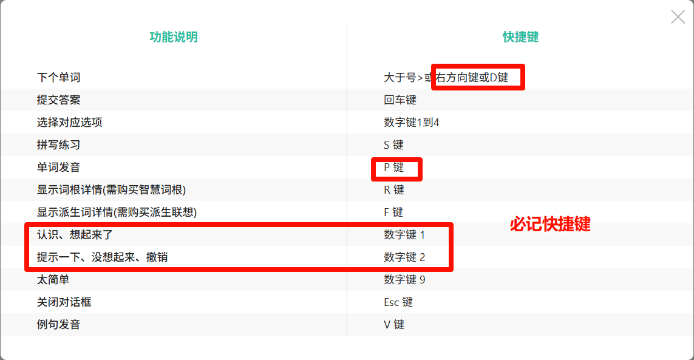This screenshot has width=694, height=360.
Task: Click the F 键 shortcut entry
Action: pos(393,212)
